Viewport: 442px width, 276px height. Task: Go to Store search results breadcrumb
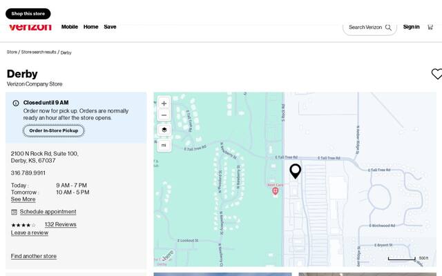click(39, 52)
